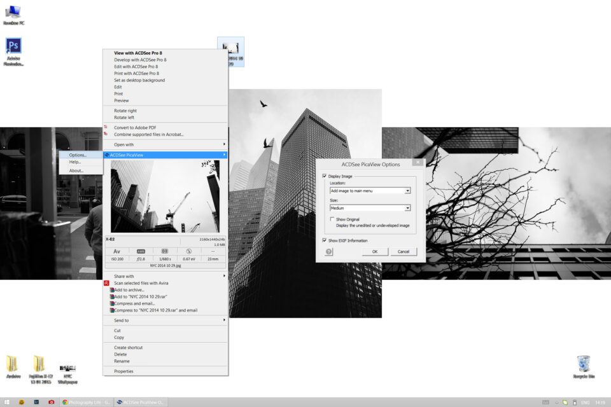
Task: Choose Rotate left in context menu
Action: [165, 117]
